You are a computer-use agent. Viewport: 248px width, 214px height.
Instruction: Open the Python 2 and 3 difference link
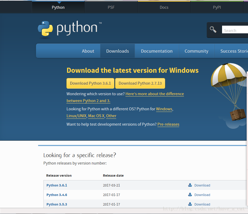(x=155, y=94)
